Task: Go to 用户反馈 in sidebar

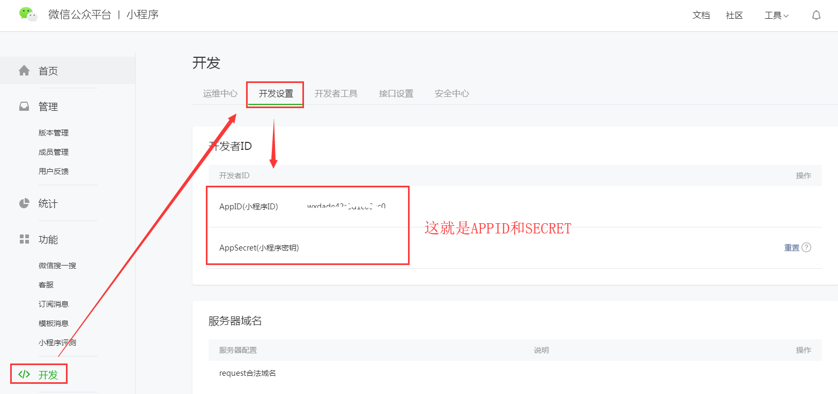Action: coord(54,171)
